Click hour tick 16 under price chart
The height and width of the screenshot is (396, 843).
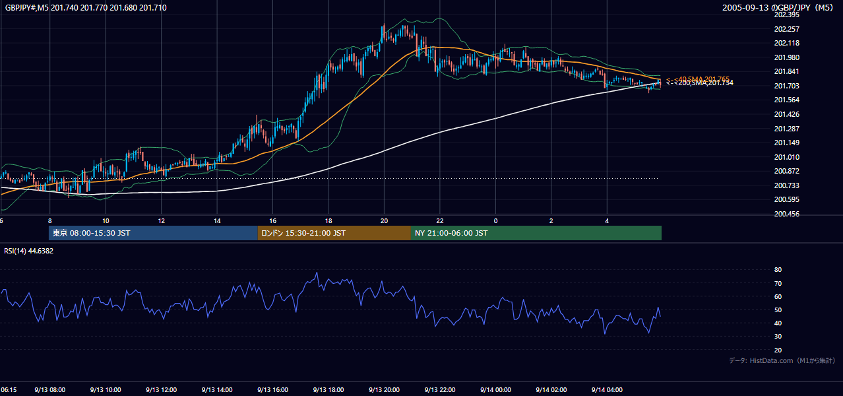coord(272,220)
